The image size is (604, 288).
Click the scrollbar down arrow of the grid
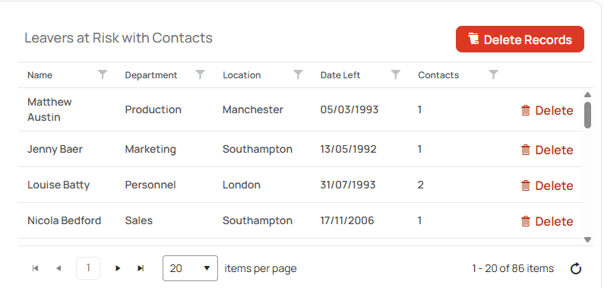(587, 239)
